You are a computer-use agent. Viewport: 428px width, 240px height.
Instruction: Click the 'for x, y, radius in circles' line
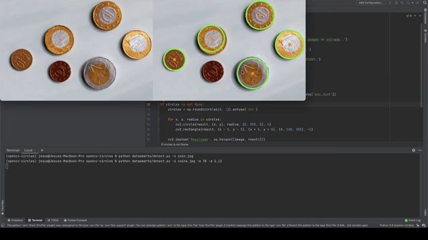(x=195, y=119)
